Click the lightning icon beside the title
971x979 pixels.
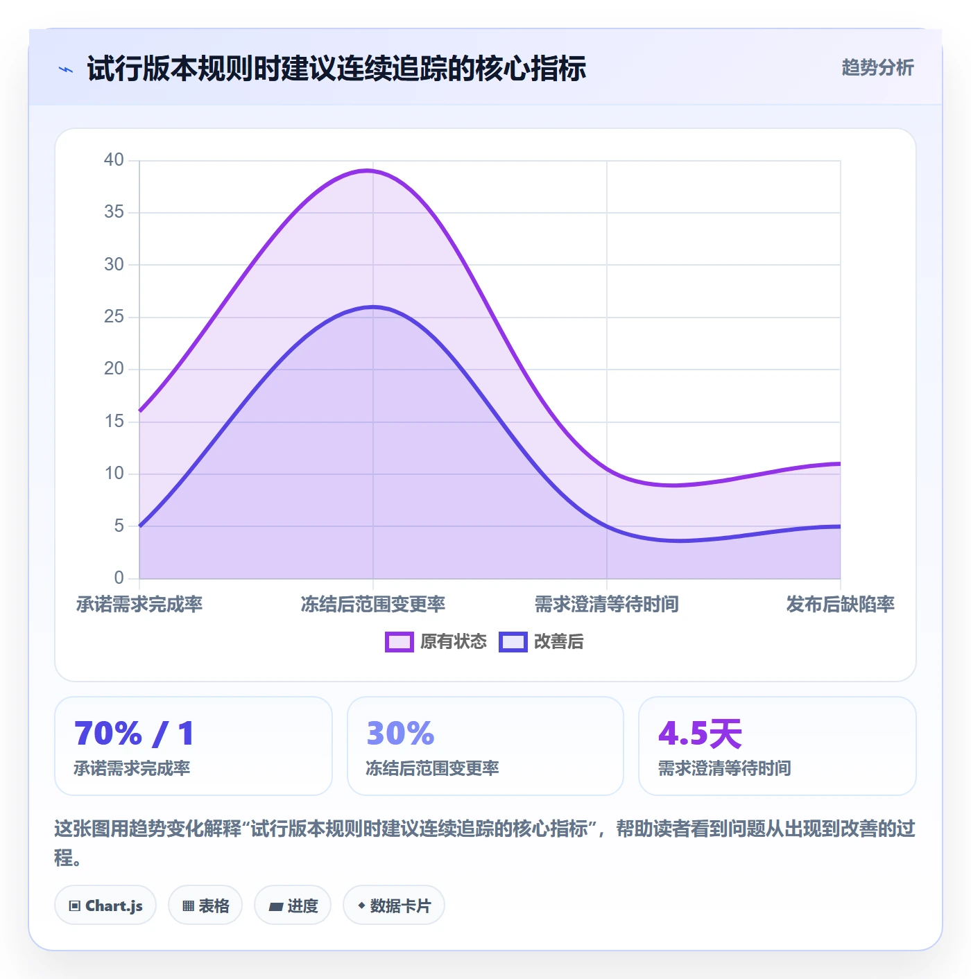point(66,69)
